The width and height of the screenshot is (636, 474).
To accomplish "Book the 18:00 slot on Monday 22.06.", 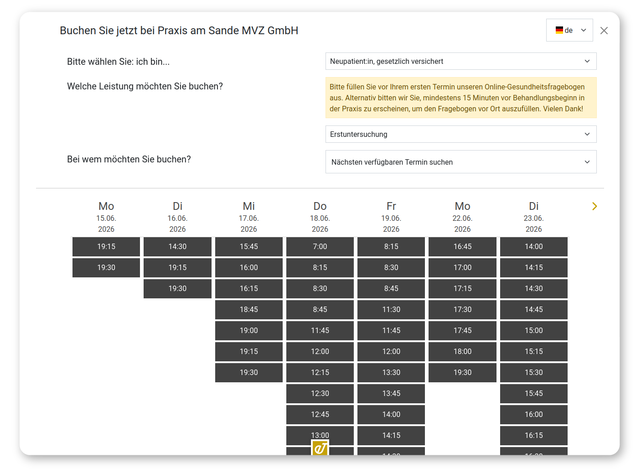I will coord(462,352).
